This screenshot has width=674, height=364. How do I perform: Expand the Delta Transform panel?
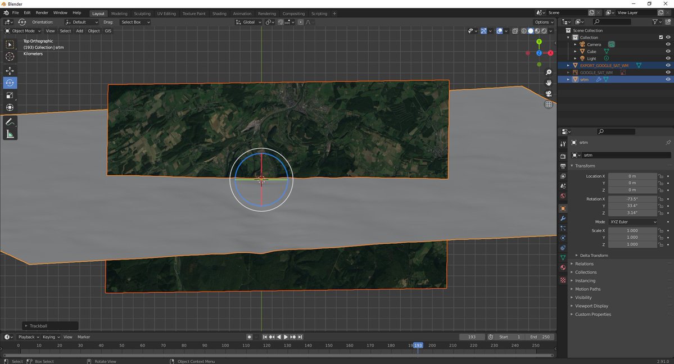coord(594,255)
